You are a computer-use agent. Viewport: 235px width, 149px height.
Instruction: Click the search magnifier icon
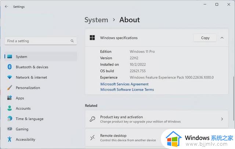click(72, 41)
